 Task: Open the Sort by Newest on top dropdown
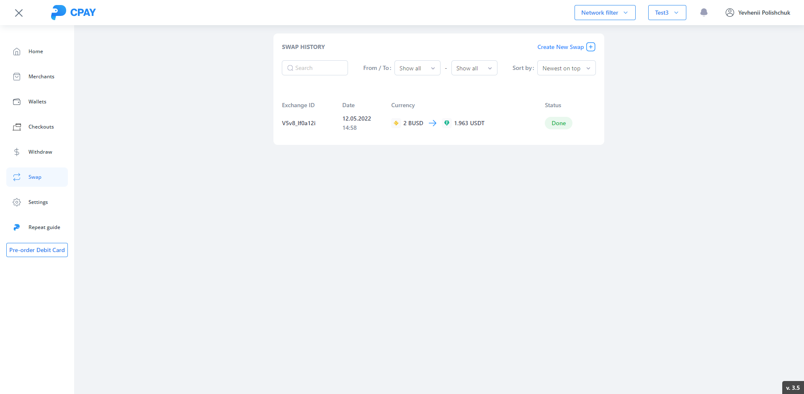[566, 68]
